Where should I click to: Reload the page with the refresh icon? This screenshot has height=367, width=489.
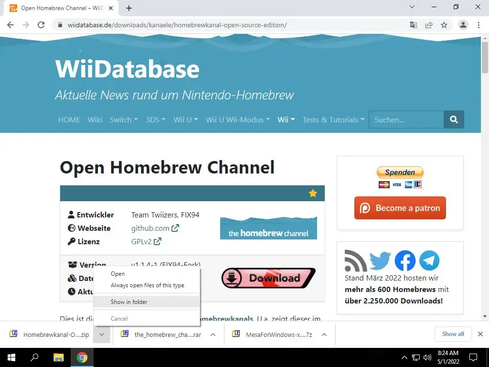[41, 25]
